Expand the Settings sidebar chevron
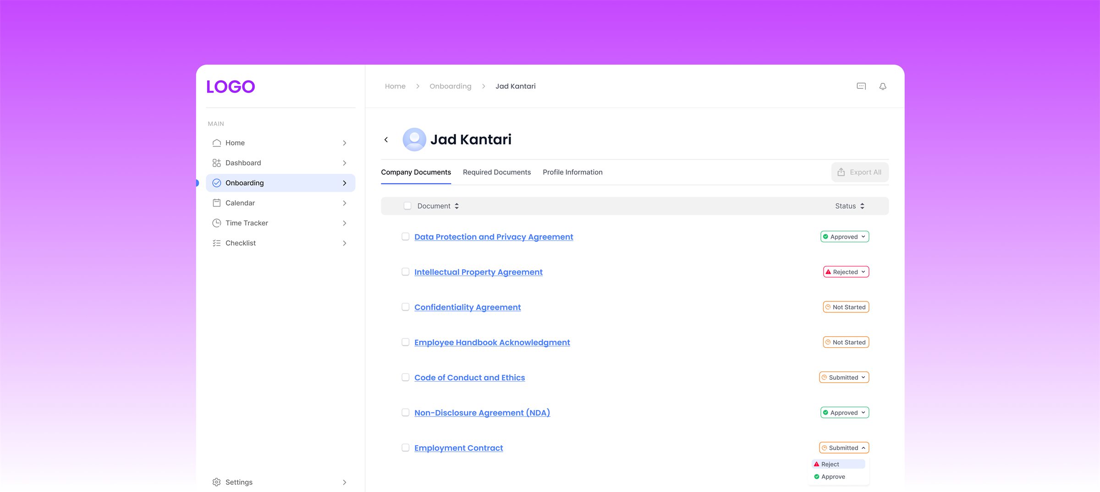This screenshot has width=1100, height=492. (x=345, y=482)
